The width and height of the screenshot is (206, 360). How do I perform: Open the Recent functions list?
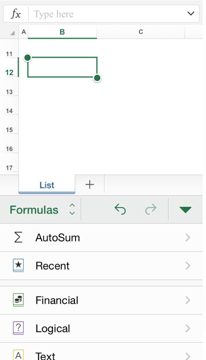pos(101,266)
